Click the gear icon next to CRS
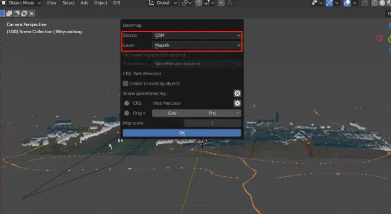The image size is (391, 214). (237, 103)
